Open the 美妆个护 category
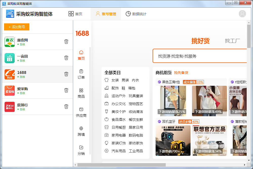Viewport: 253px width, 169px height. 118,112
